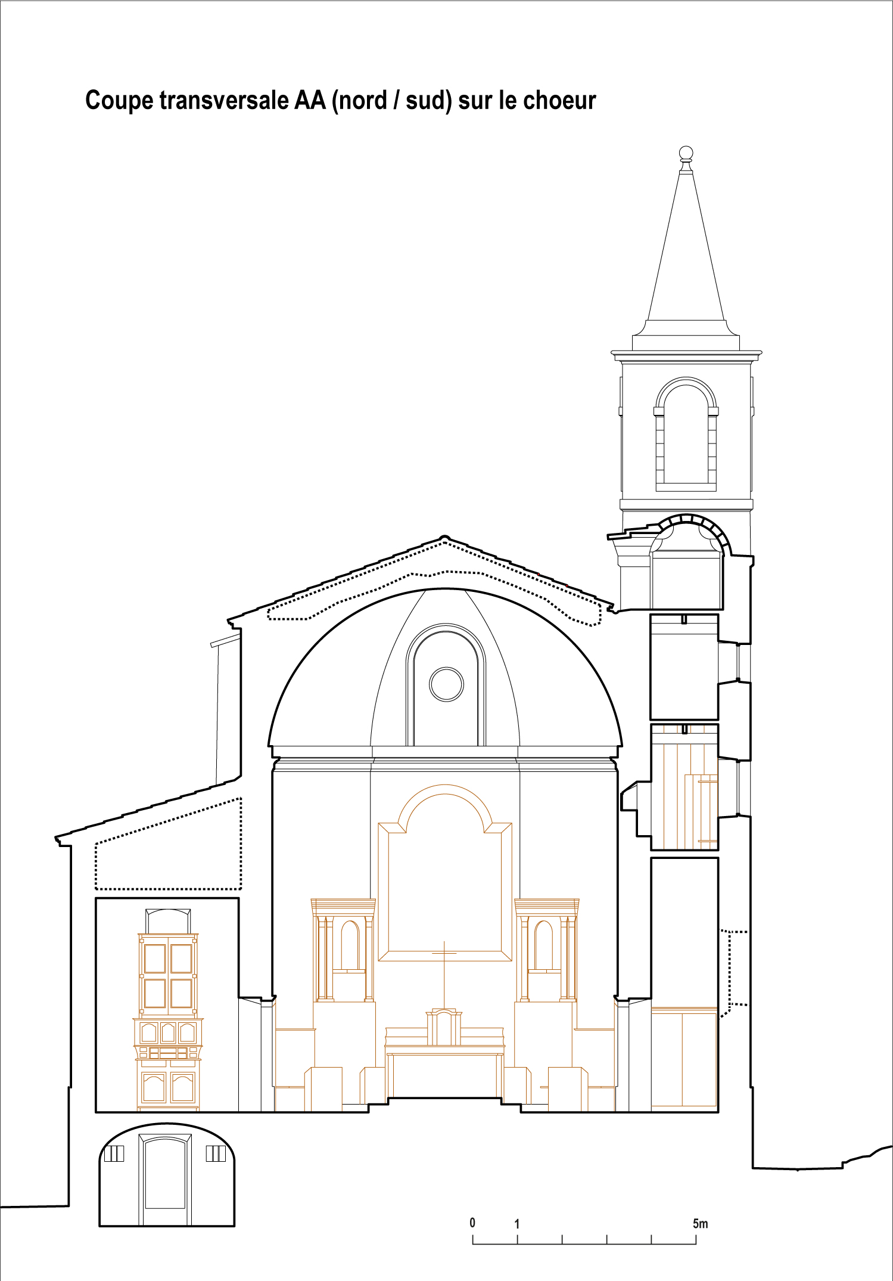This screenshot has width=893, height=1281.
Task: Select the large orange altarpiece frame
Action: tap(445, 873)
